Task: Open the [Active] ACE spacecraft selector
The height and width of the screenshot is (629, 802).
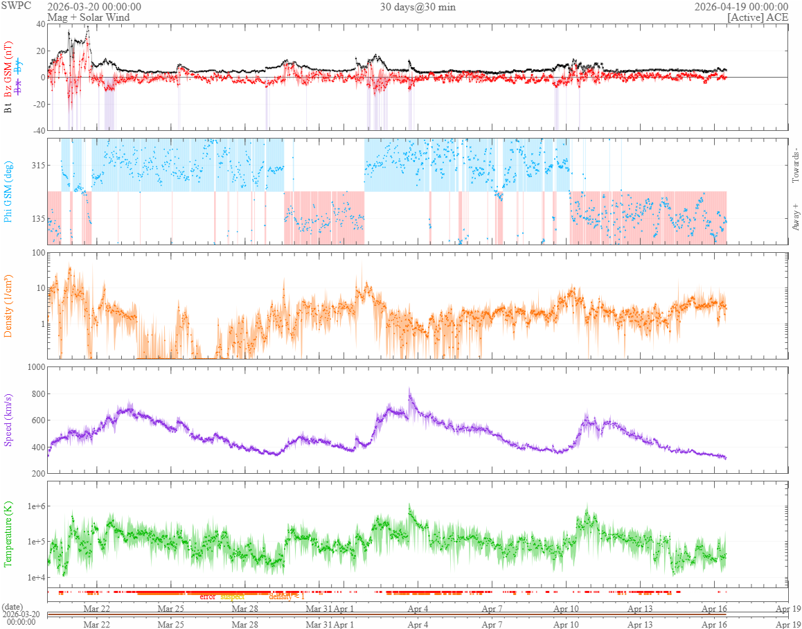Action: point(758,17)
